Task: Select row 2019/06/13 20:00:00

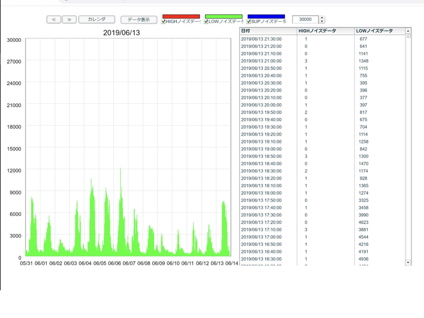Action: pyautogui.click(x=322, y=105)
